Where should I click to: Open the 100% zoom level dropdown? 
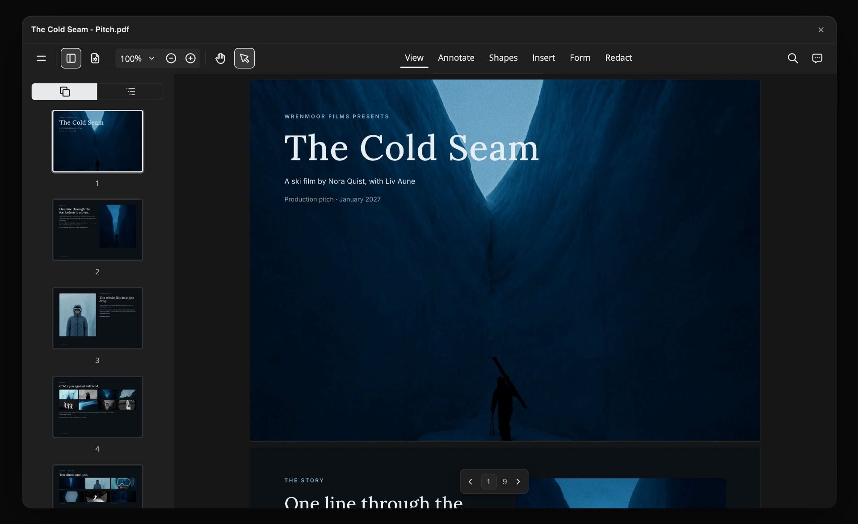click(137, 58)
